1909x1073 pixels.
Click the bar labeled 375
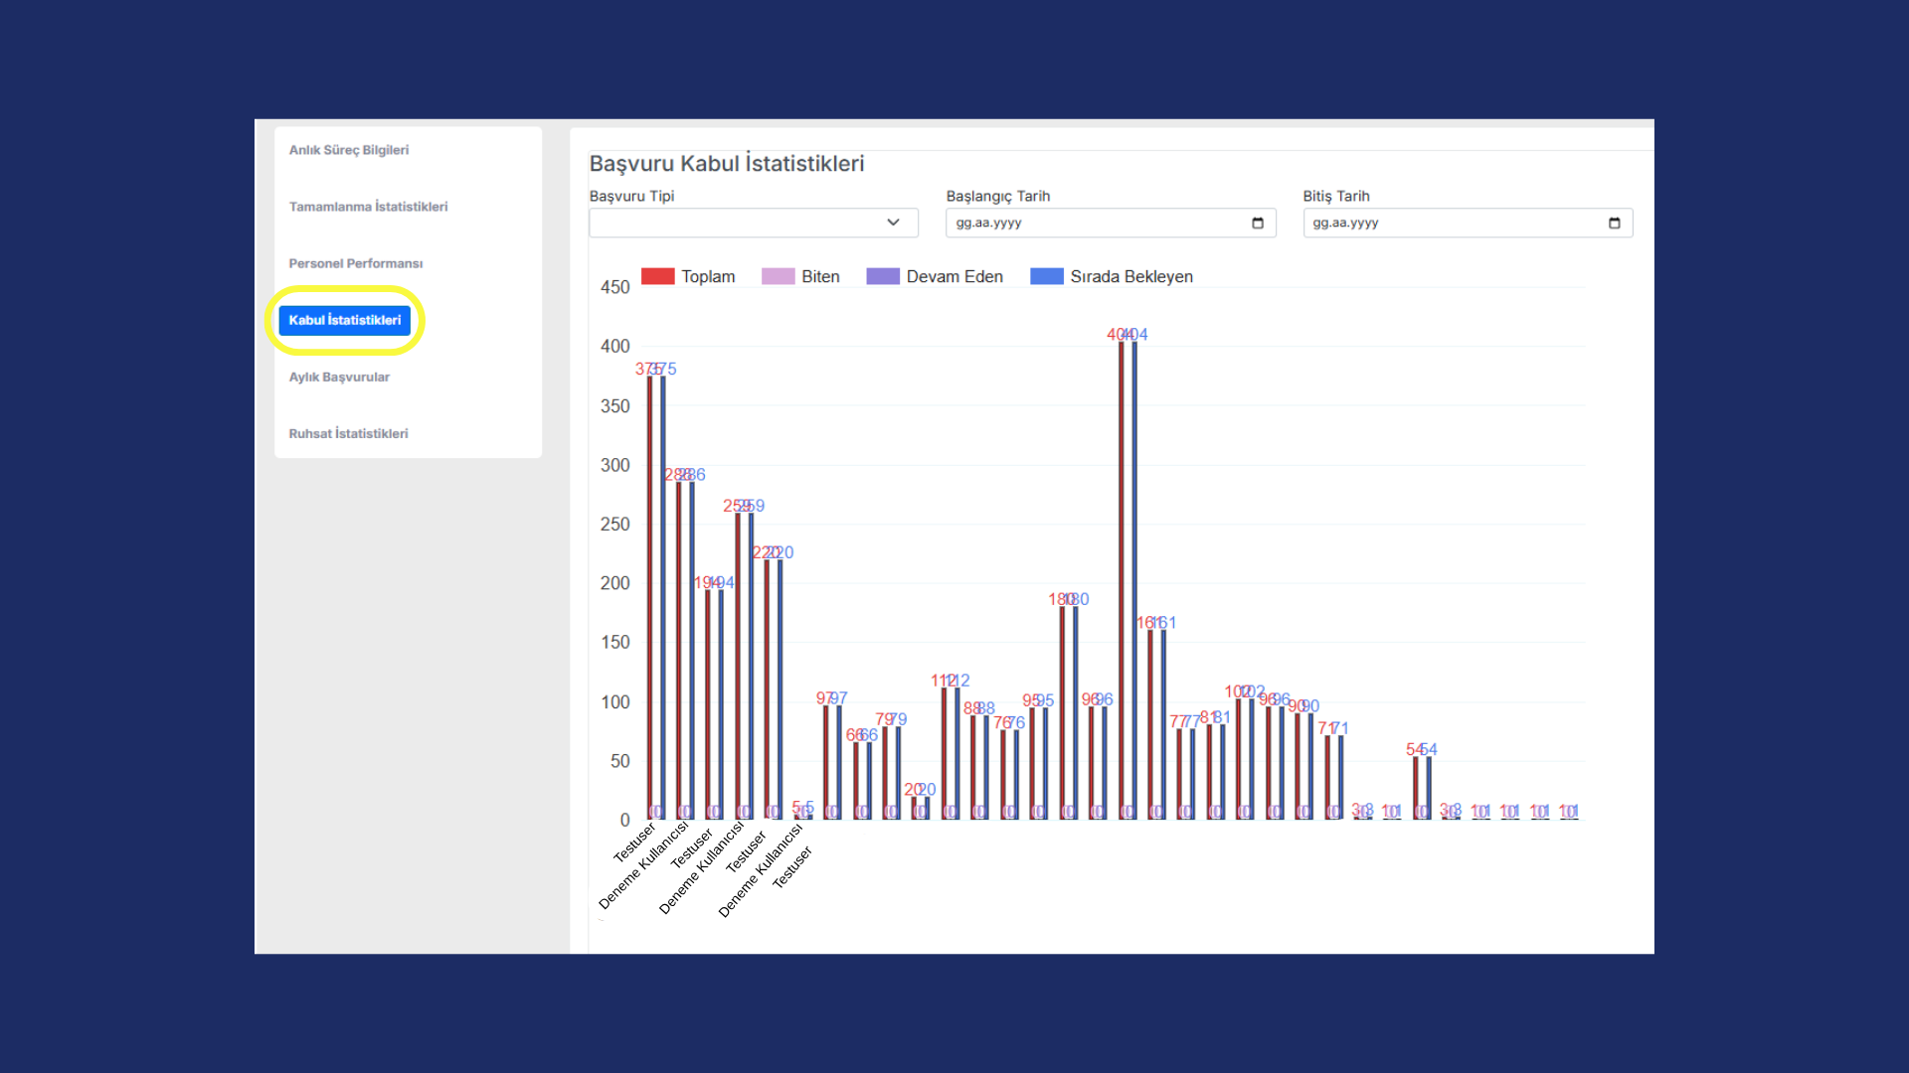point(650,597)
